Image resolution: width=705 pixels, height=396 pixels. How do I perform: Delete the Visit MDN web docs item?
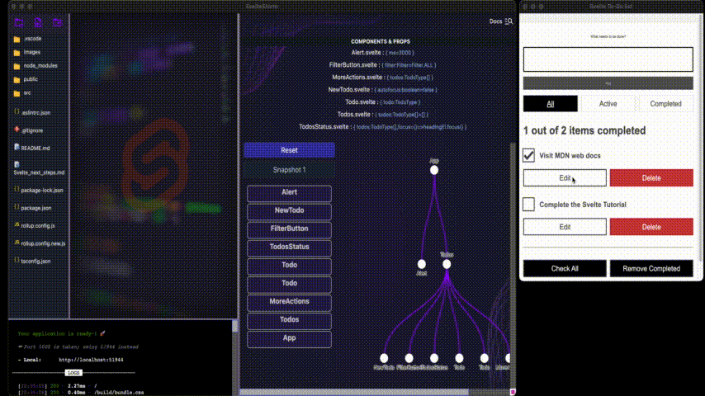(651, 178)
